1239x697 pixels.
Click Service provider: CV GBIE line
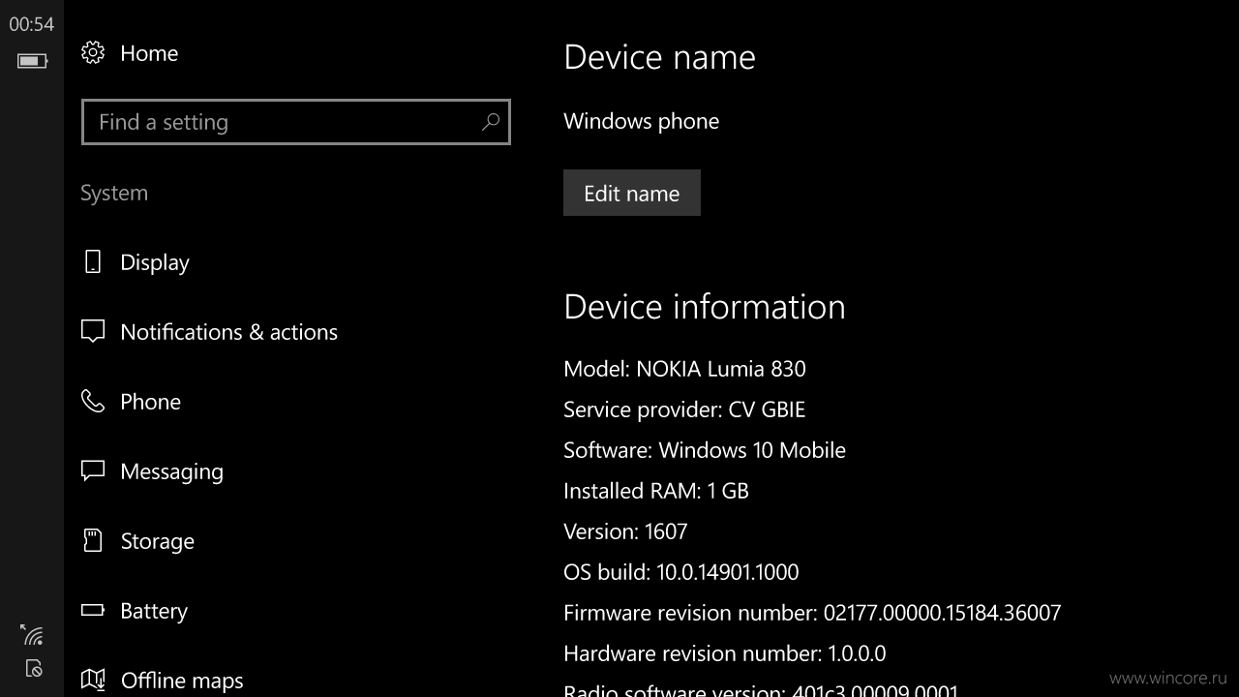coord(684,409)
